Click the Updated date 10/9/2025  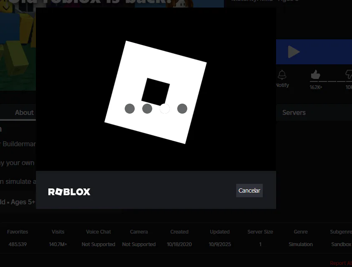[220, 244]
